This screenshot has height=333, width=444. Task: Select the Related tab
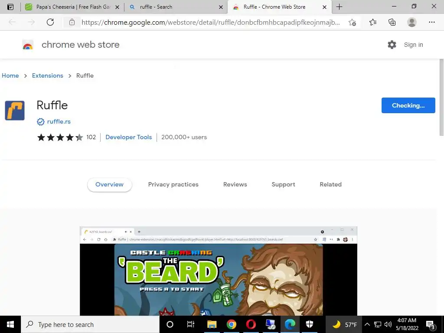pyautogui.click(x=330, y=184)
